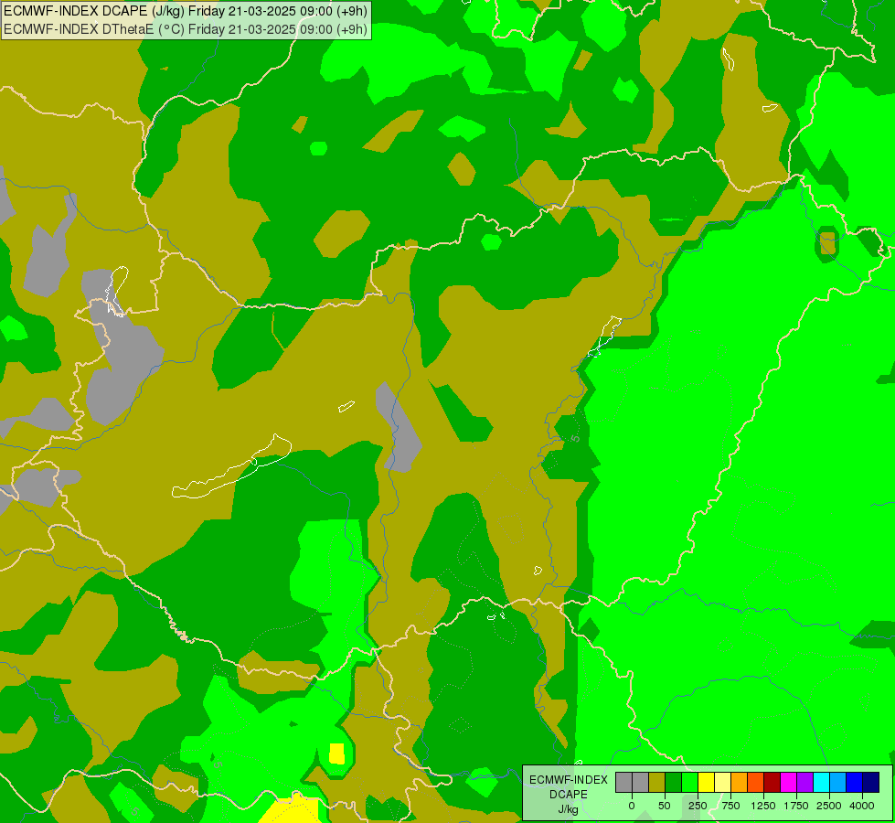Click the ECMWF-INDEX label inside the legend

[569, 780]
